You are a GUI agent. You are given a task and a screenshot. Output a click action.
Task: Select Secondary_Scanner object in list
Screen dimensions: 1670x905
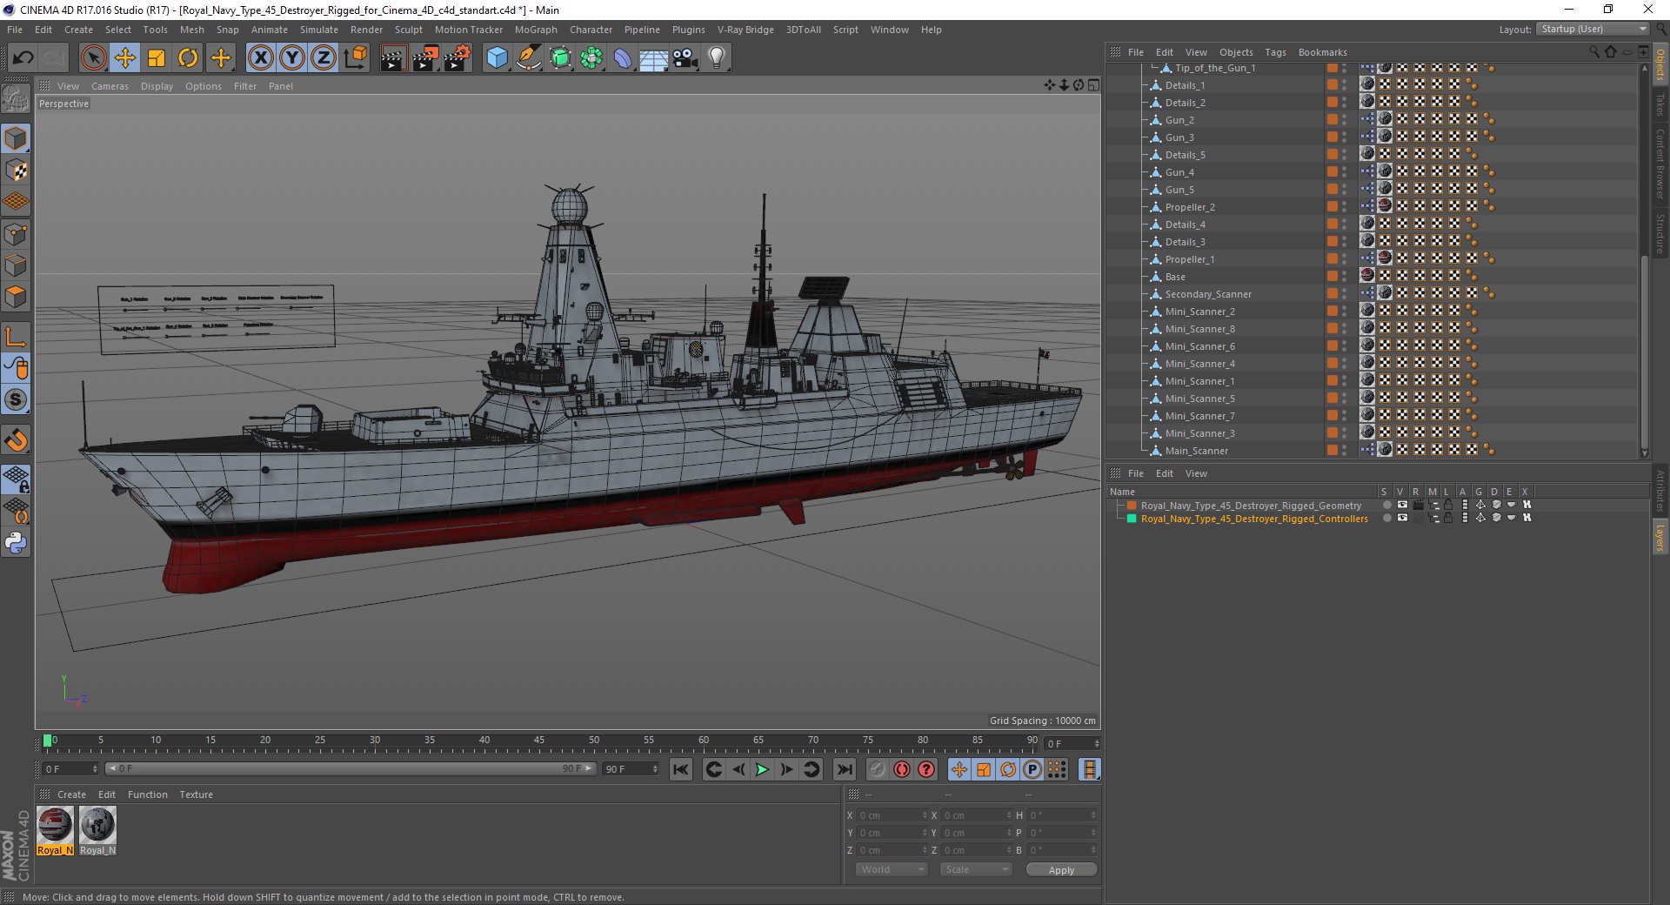click(1208, 294)
